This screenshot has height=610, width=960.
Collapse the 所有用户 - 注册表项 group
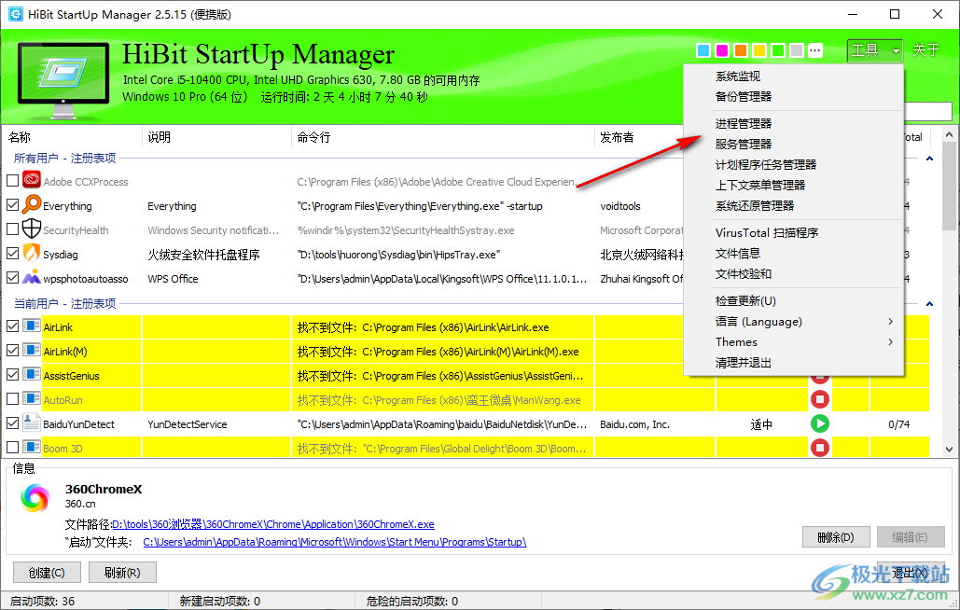pyautogui.click(x=929, y=159)
